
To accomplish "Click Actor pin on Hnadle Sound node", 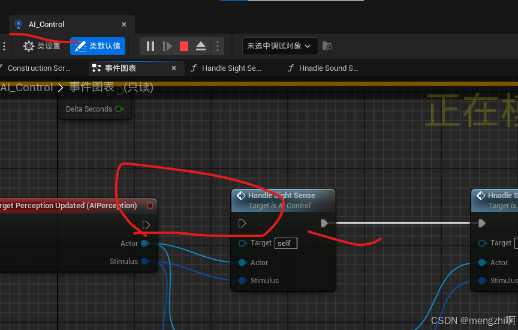I will click(482, 263).
